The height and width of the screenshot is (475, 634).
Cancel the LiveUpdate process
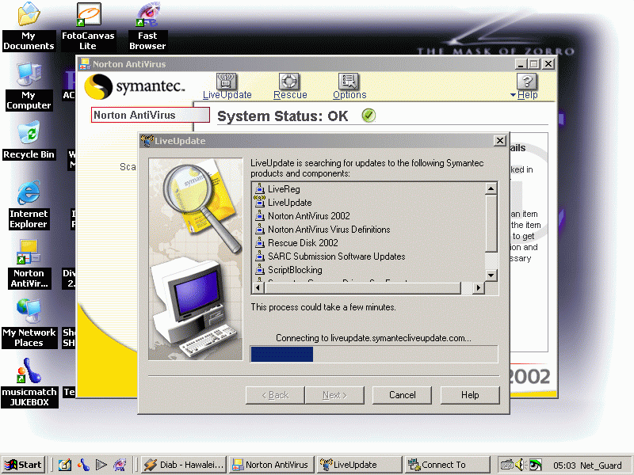pos(402,395)
